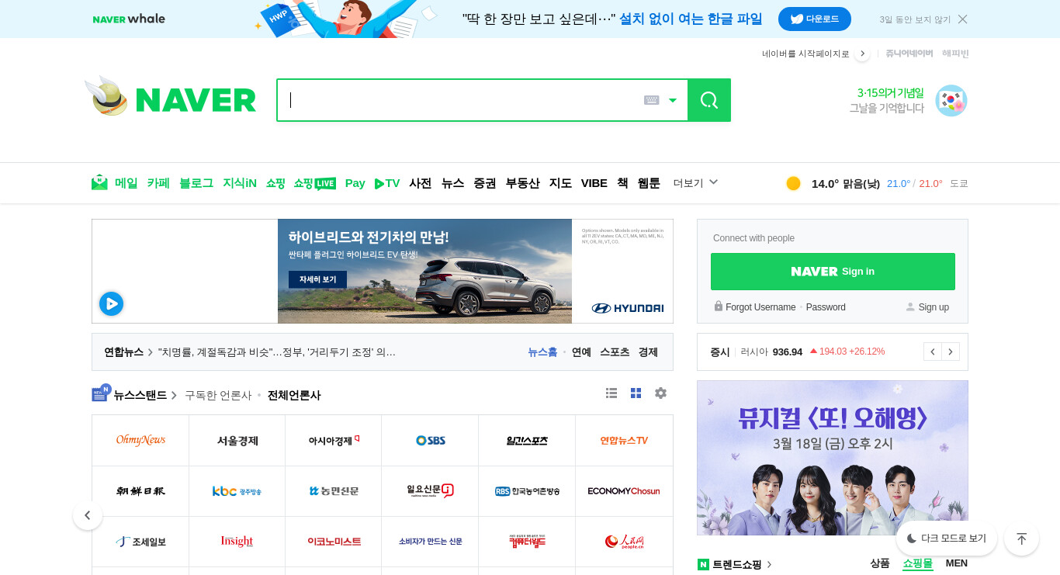Open the 스포츠 news tab
The image size is (1060, 575).
pos(615,352)
